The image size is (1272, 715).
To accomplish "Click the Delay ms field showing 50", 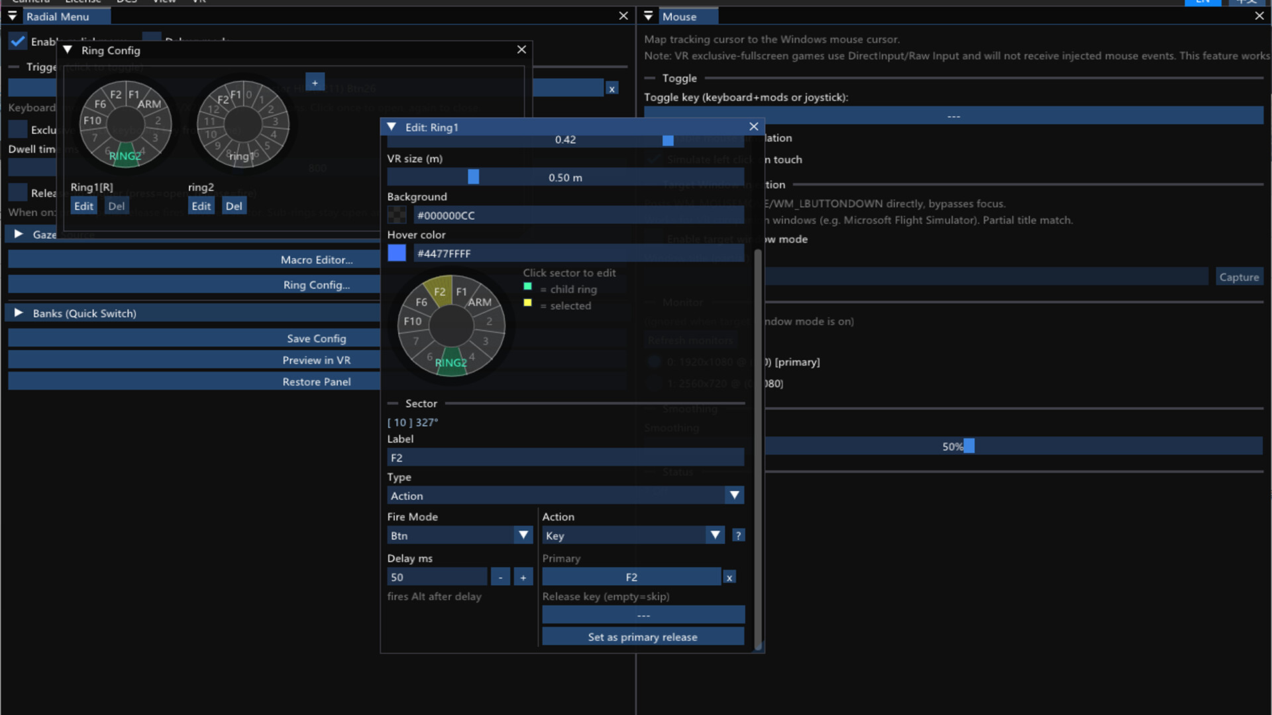I will pos(437,577).
